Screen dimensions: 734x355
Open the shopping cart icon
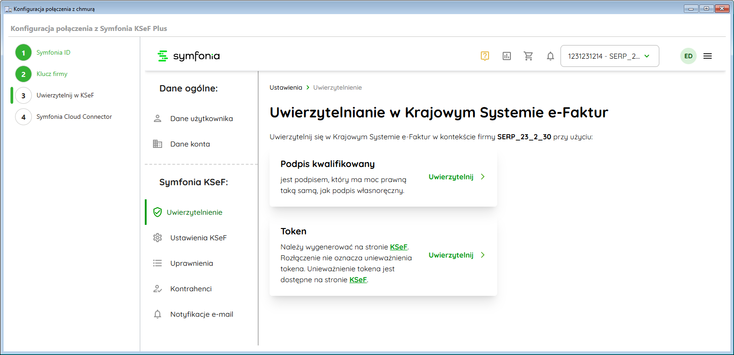tap(528, 56)
